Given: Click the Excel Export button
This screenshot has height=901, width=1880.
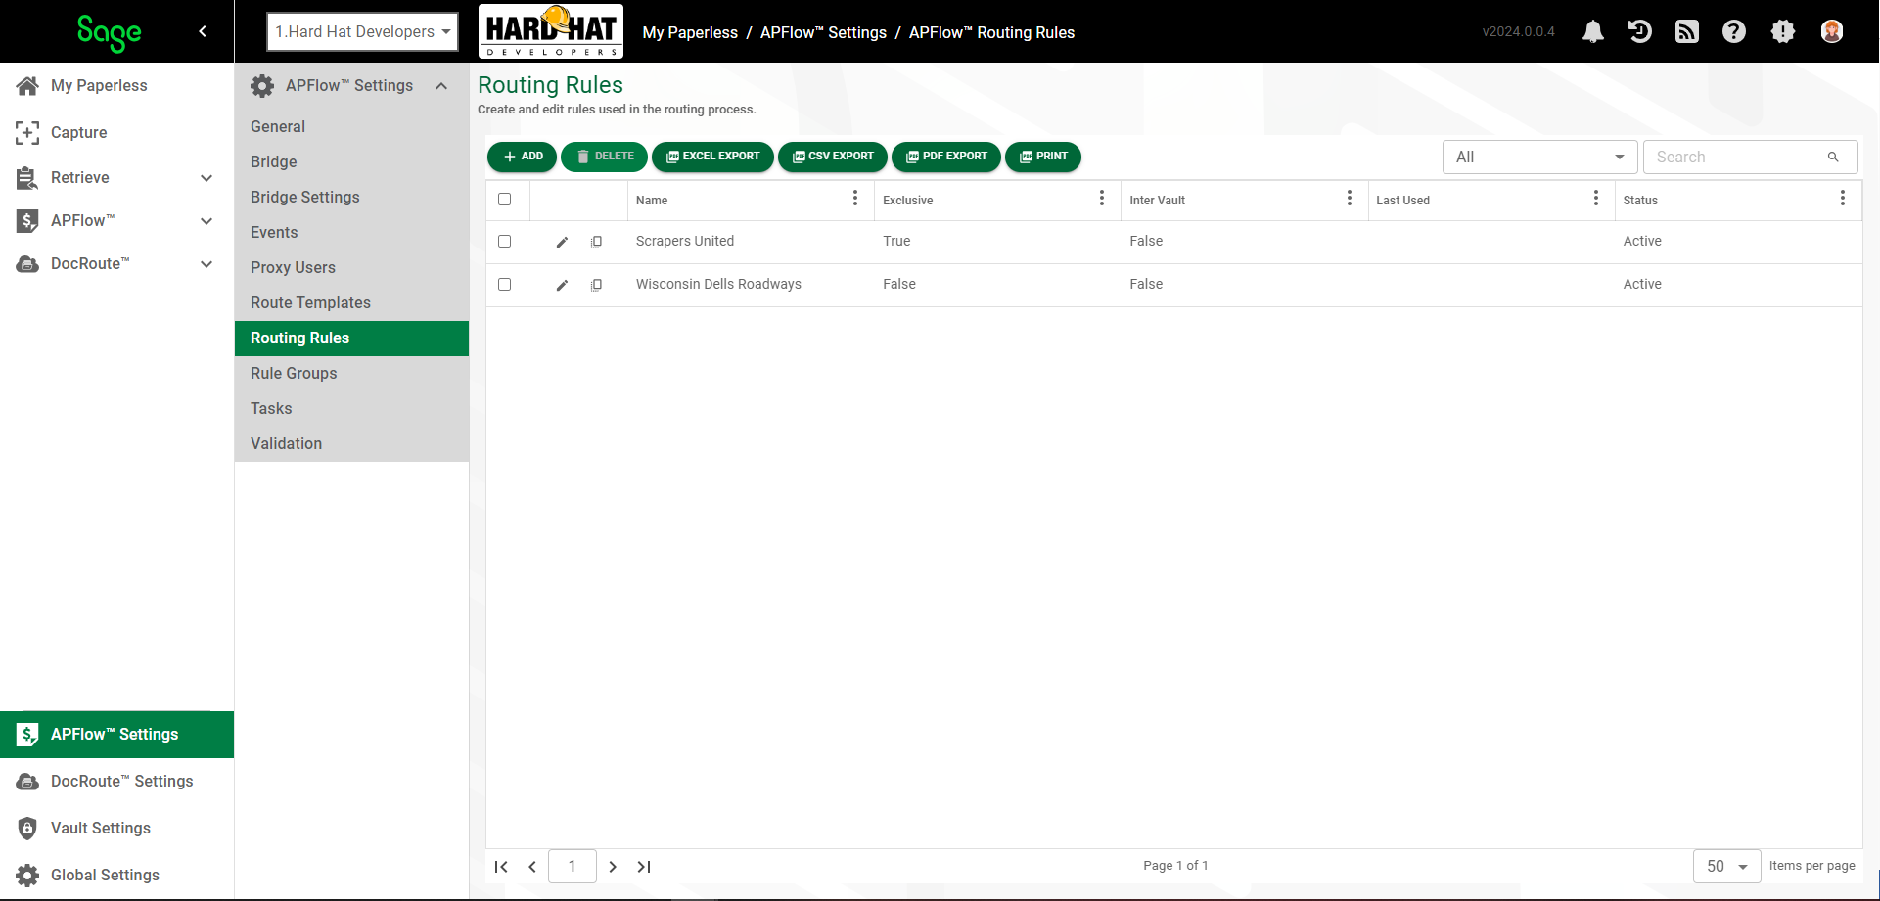Looking at the screenshot, I should (712, 157).
